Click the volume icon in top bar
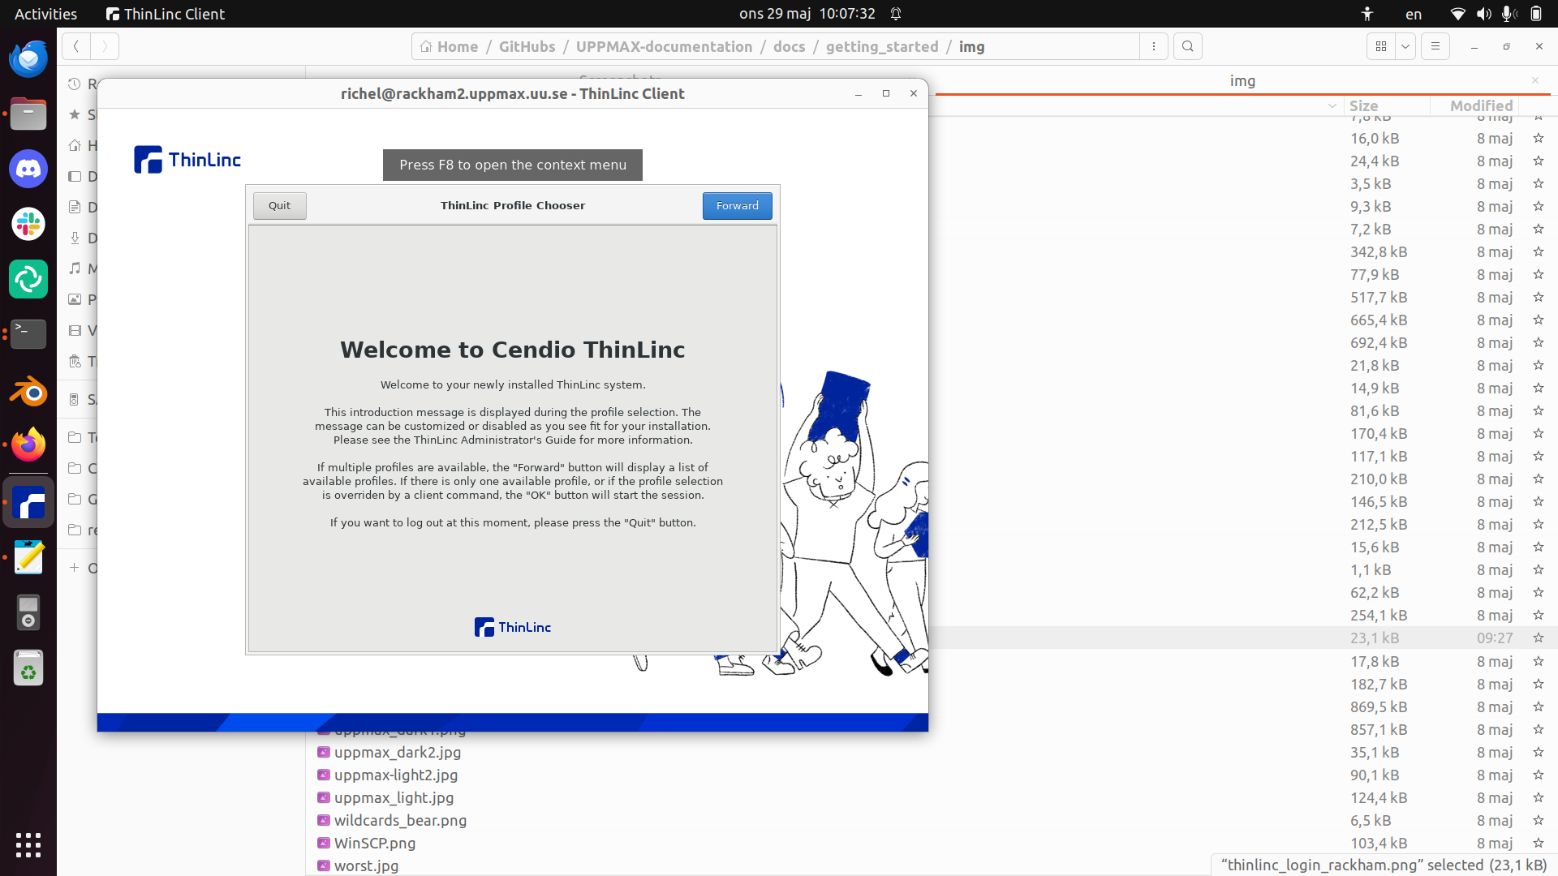Viewport: 1558px width, 876px height. pos(1484,14)
